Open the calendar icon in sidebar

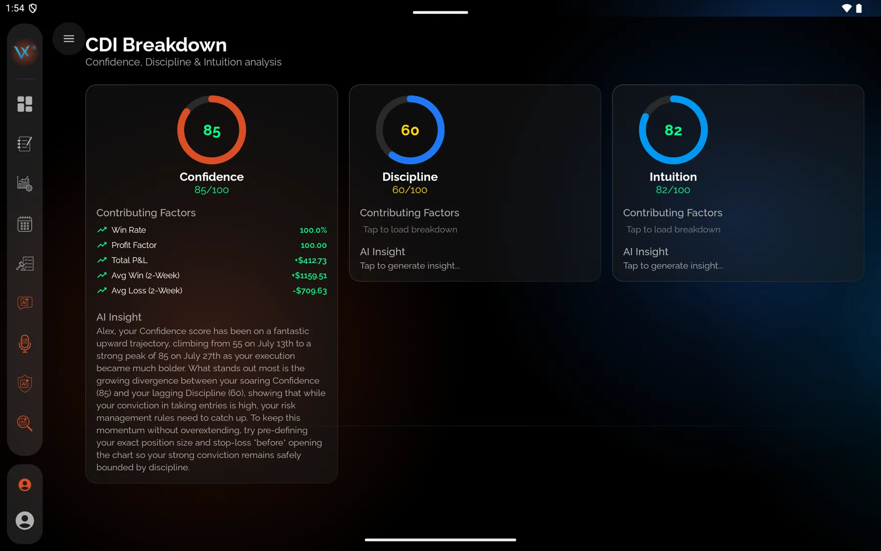[x=24, y=224]
